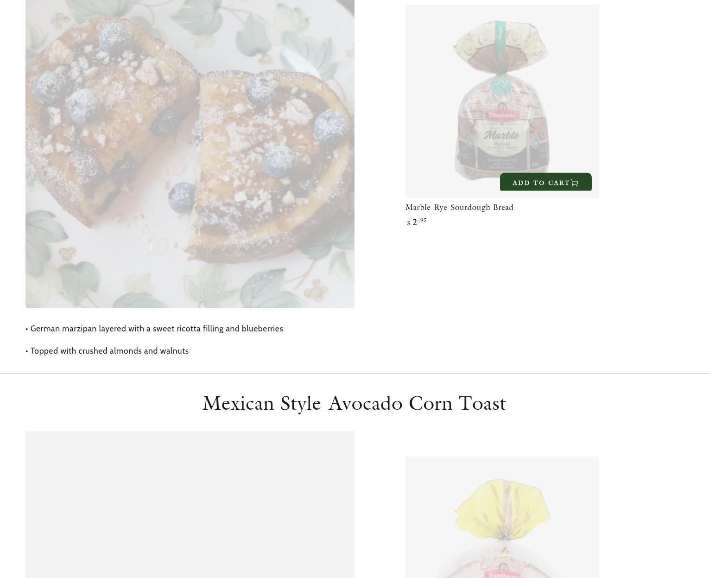
Task: Click the German marzipan ricotta filling description line
Action: coord(154,329)
